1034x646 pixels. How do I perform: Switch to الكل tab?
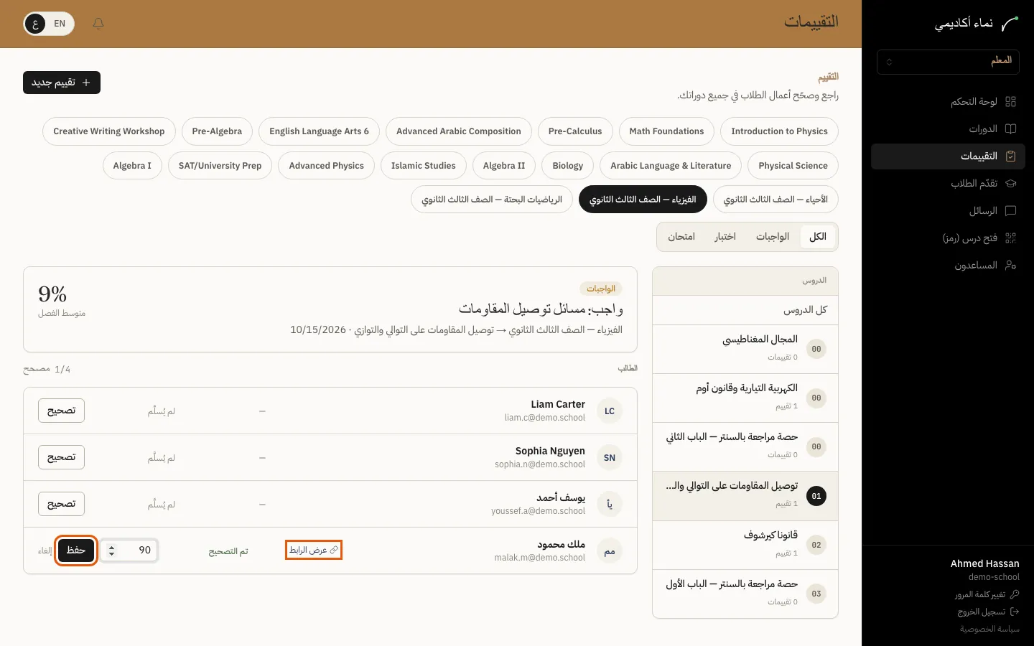pyautogui.click(x=818, y=237)
